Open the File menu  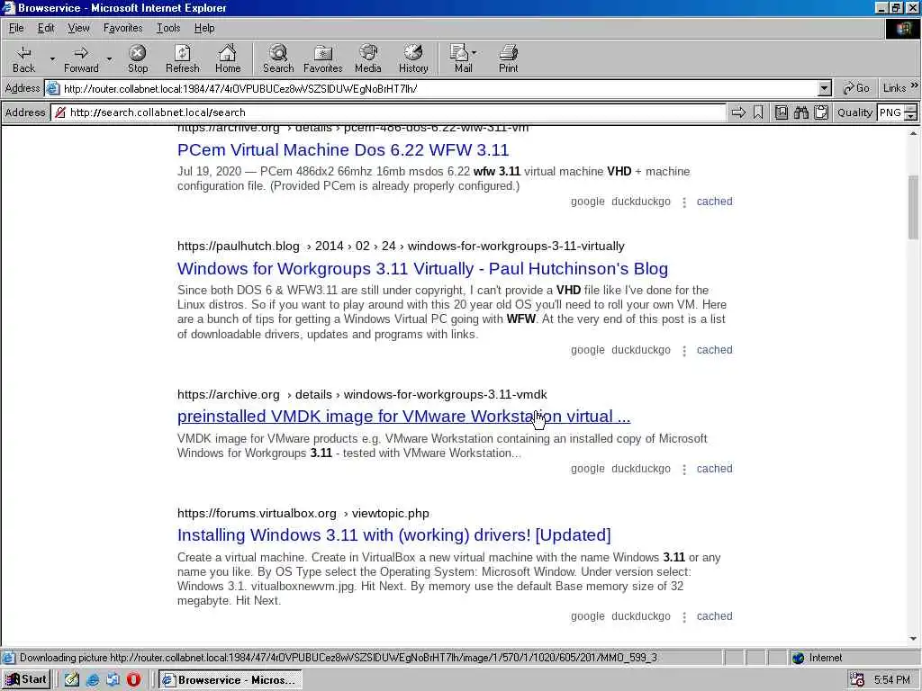click(x=16, y=28)
